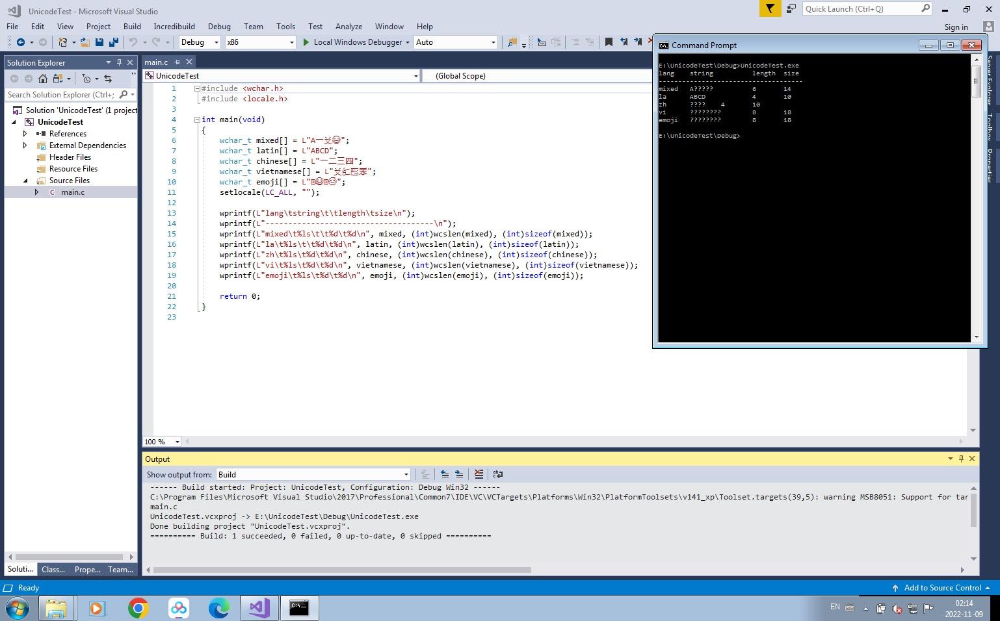
Task: Toggle auto-hide pin on Solution Explorer
Action: click(x=119, y=62)
